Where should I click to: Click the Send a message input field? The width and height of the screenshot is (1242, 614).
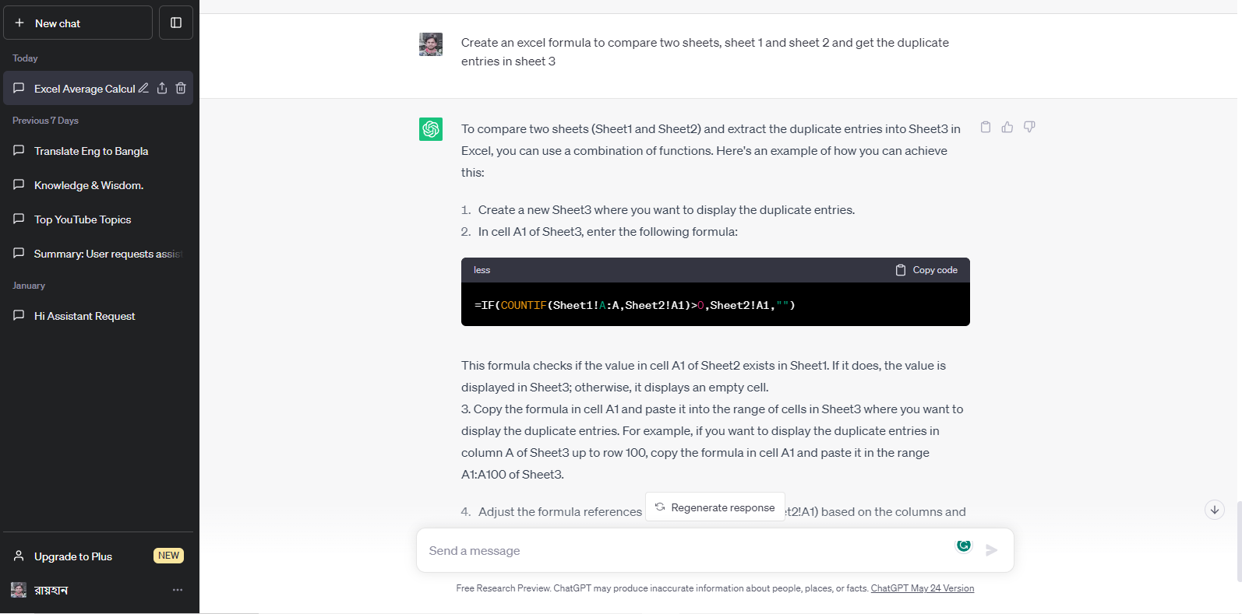(686, 550)
